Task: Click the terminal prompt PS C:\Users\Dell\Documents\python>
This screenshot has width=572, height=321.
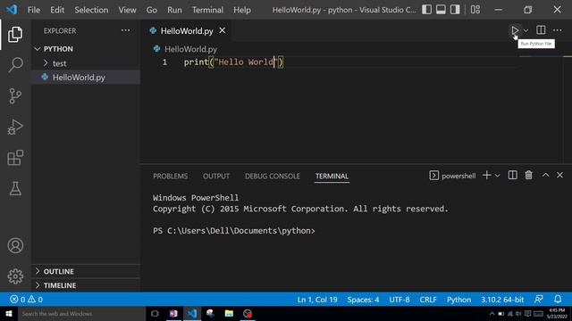Action: pyautogui.click(x=234, y=231)
